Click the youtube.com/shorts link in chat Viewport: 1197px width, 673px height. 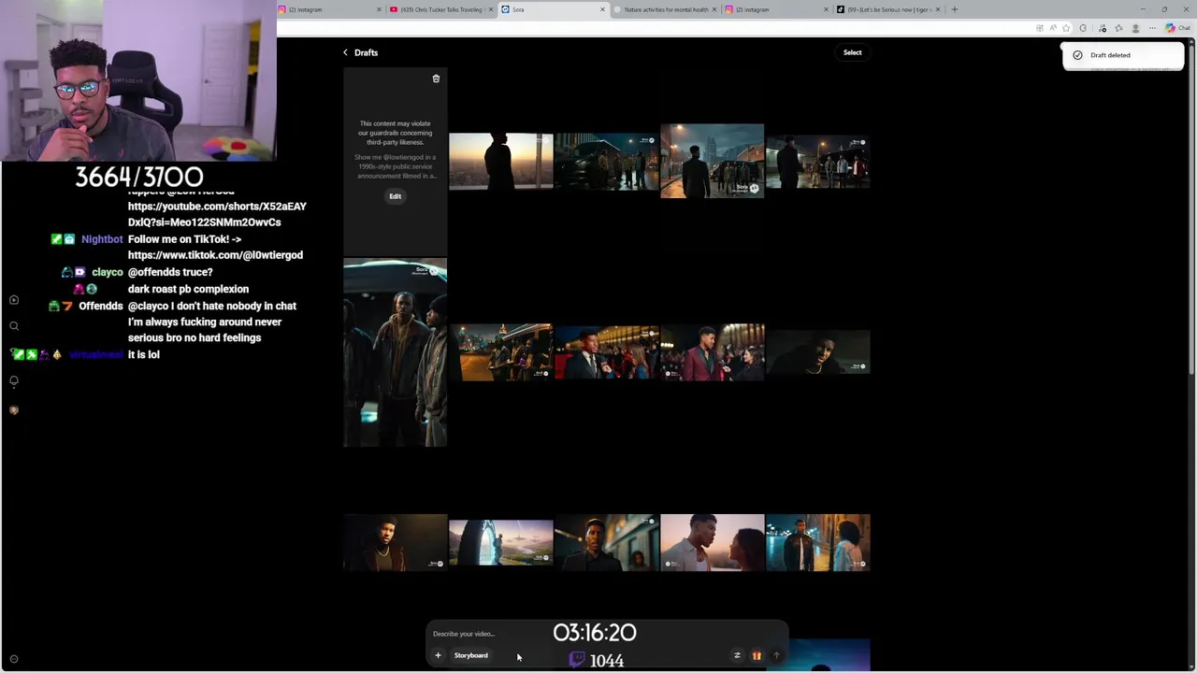tap(217, 214)
